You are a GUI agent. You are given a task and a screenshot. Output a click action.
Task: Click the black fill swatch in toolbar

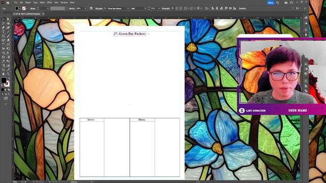4,80
